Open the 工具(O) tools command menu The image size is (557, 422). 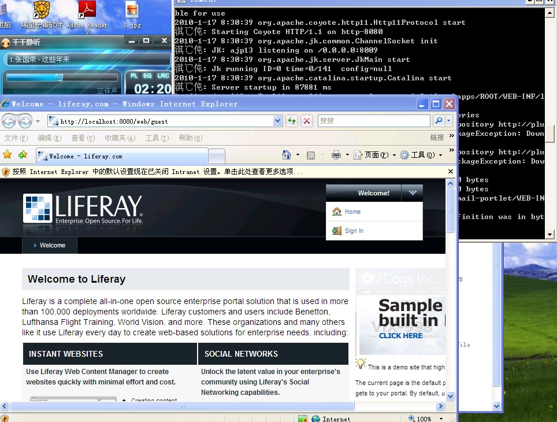[421, 155]
